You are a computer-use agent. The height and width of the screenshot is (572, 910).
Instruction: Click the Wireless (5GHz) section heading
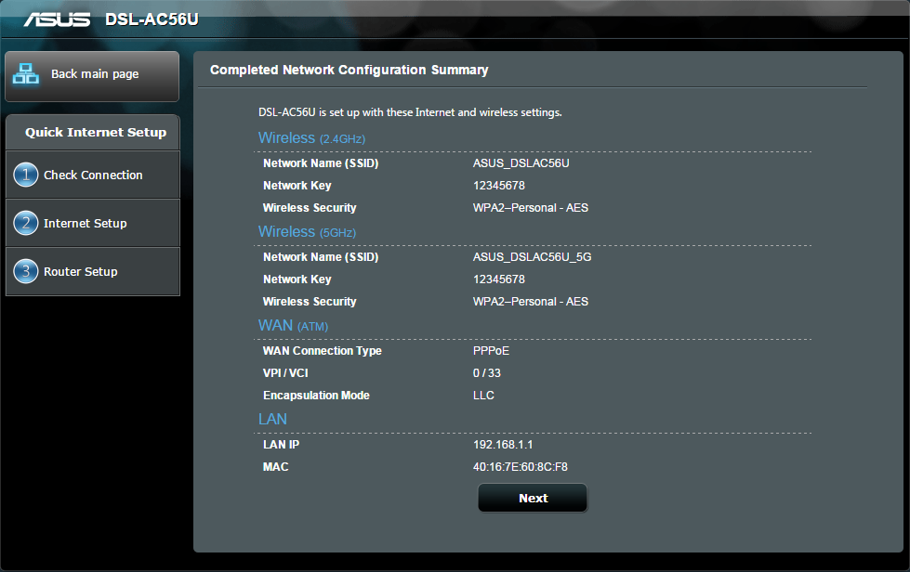(307, 232)
